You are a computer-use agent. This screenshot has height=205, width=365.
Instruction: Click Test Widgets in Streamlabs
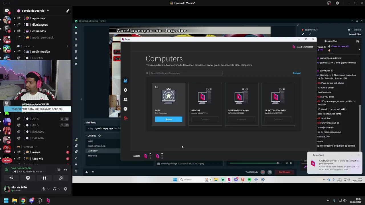pos(252,172)
